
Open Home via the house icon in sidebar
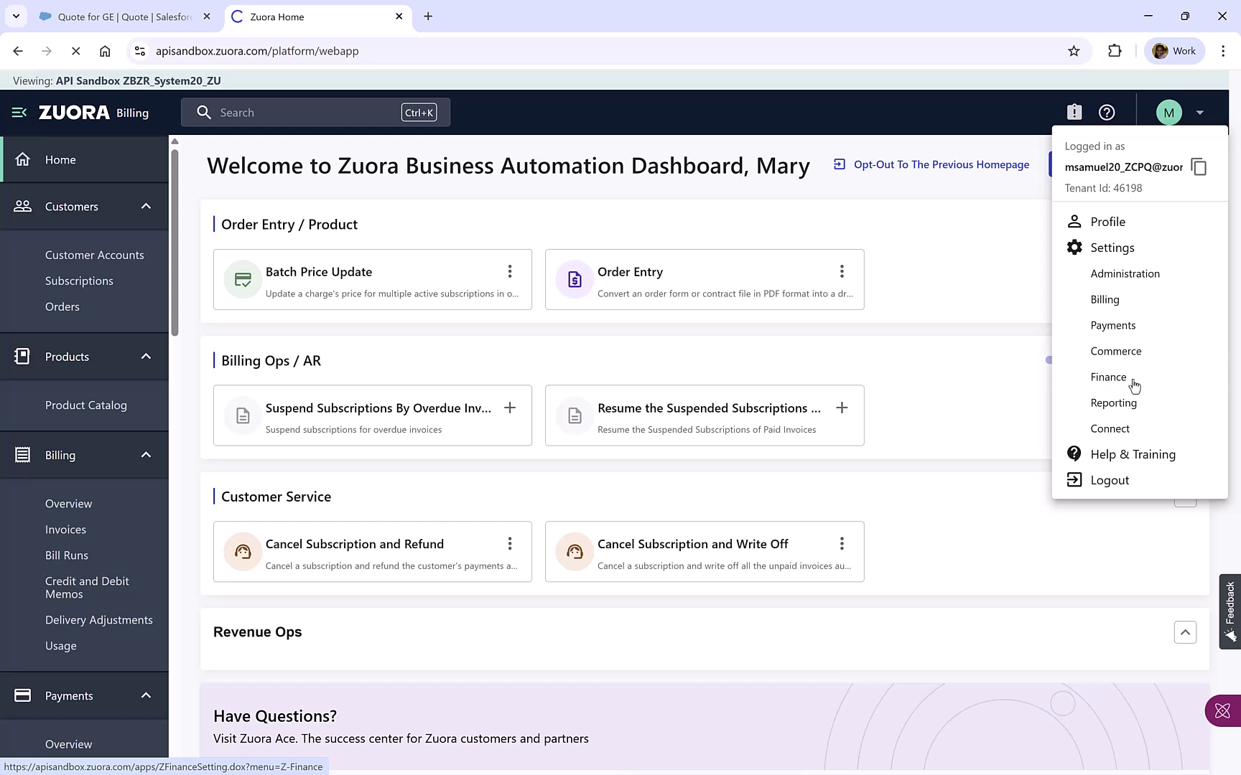coord(23,159)
